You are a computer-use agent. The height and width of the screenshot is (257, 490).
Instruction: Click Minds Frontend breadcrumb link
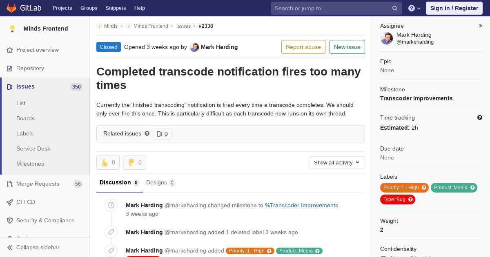151,26
